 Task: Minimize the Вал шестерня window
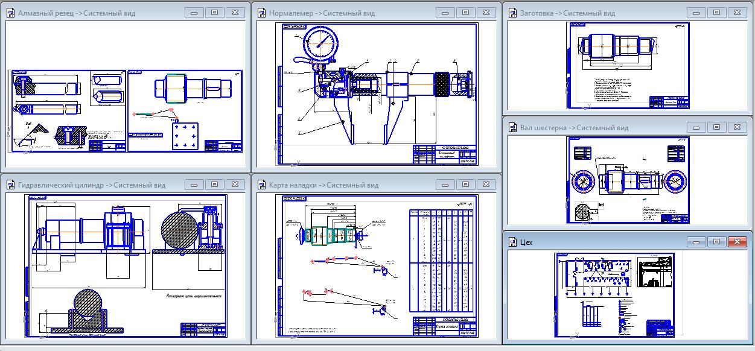[695, 127]
